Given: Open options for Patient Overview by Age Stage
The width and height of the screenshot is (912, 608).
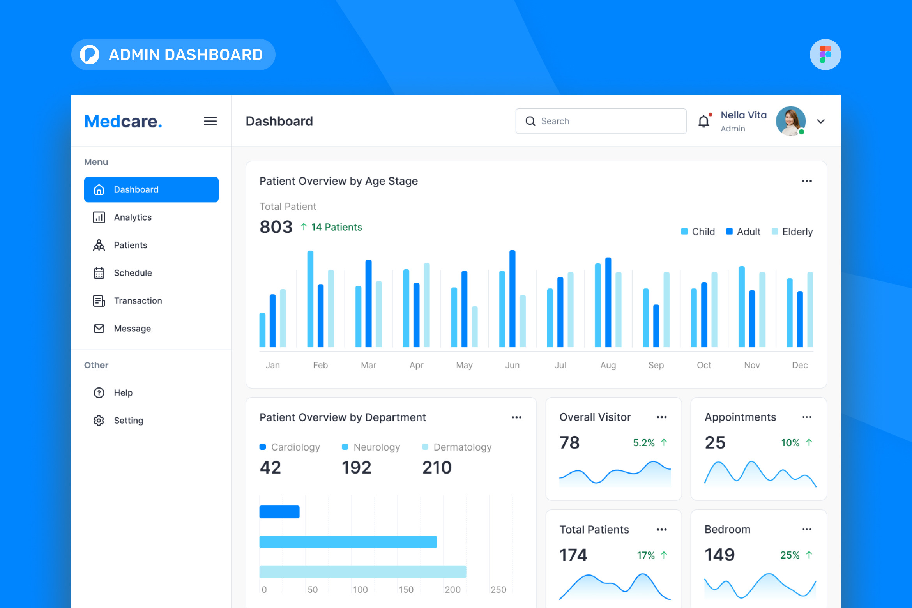Looking at the screenshot, I should 807,181.
